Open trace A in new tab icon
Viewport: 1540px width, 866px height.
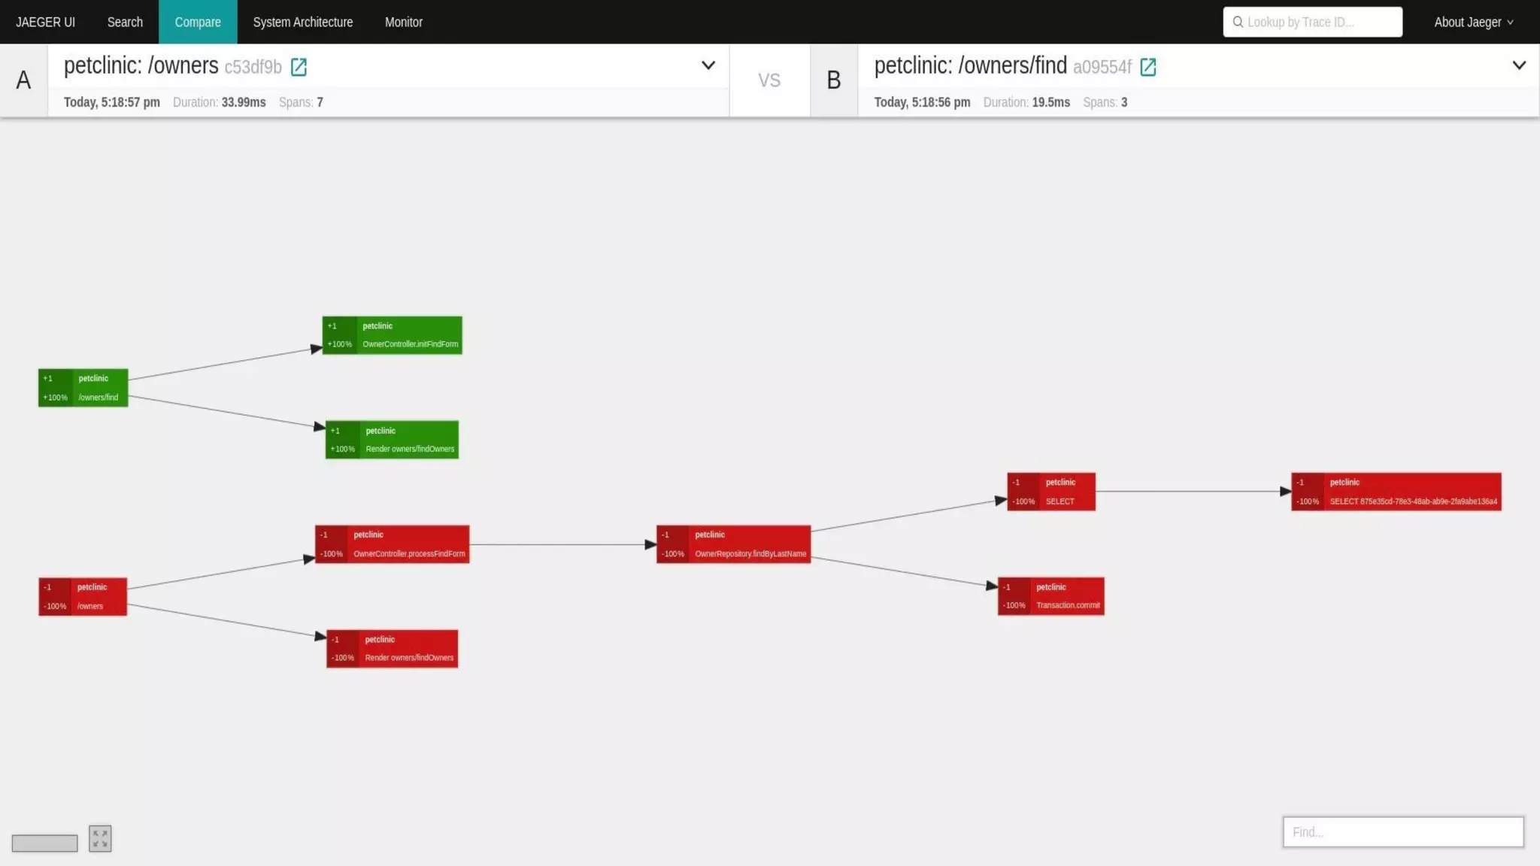click(299, 67)
